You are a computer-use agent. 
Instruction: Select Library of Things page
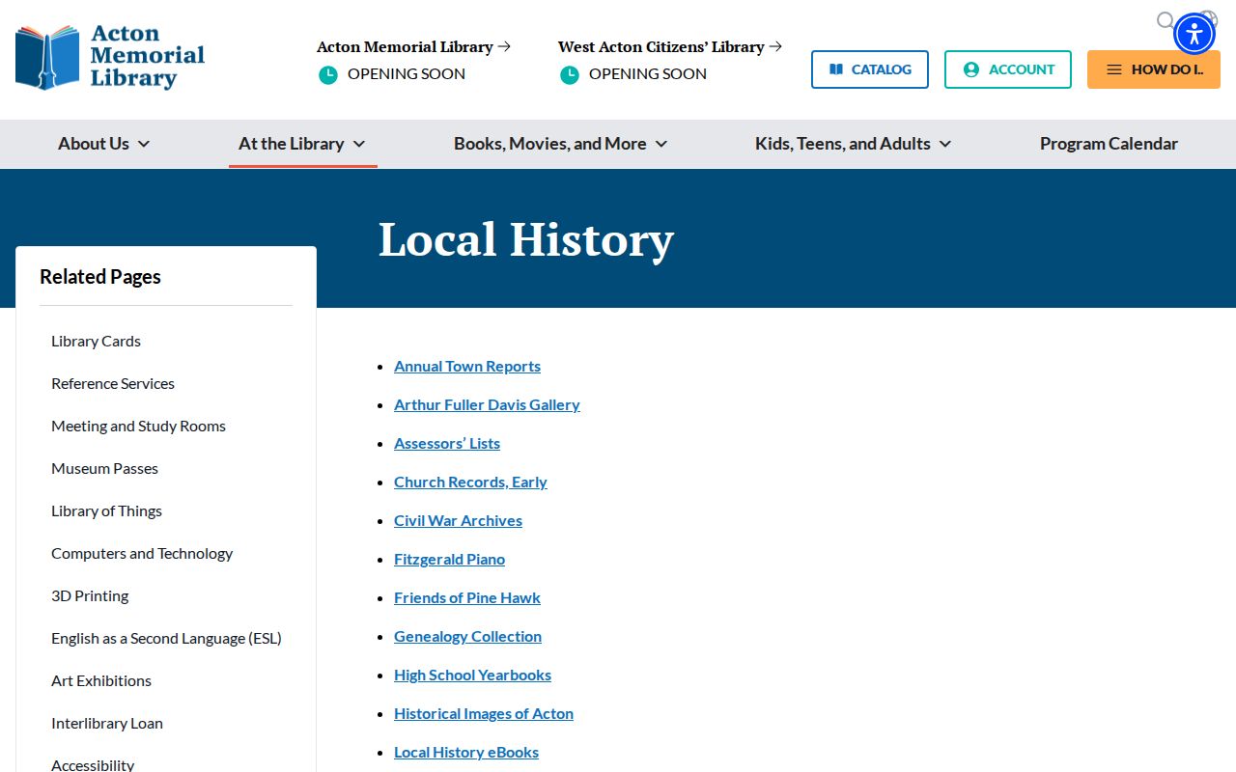point(106,510)
